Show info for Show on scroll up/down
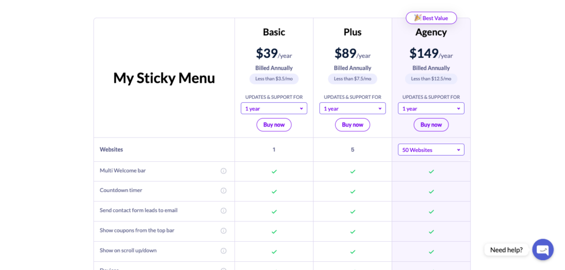Image resolution: width=565 pixels, height=270 pixels. [223, 251]
